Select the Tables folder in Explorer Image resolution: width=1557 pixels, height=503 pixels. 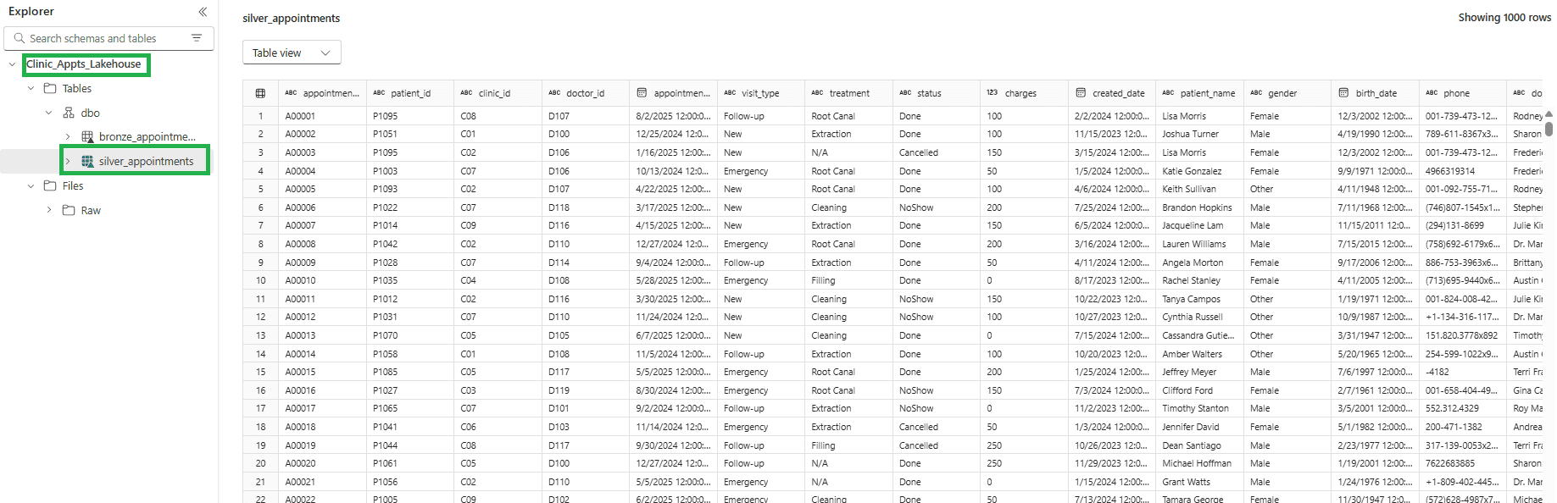76,89
